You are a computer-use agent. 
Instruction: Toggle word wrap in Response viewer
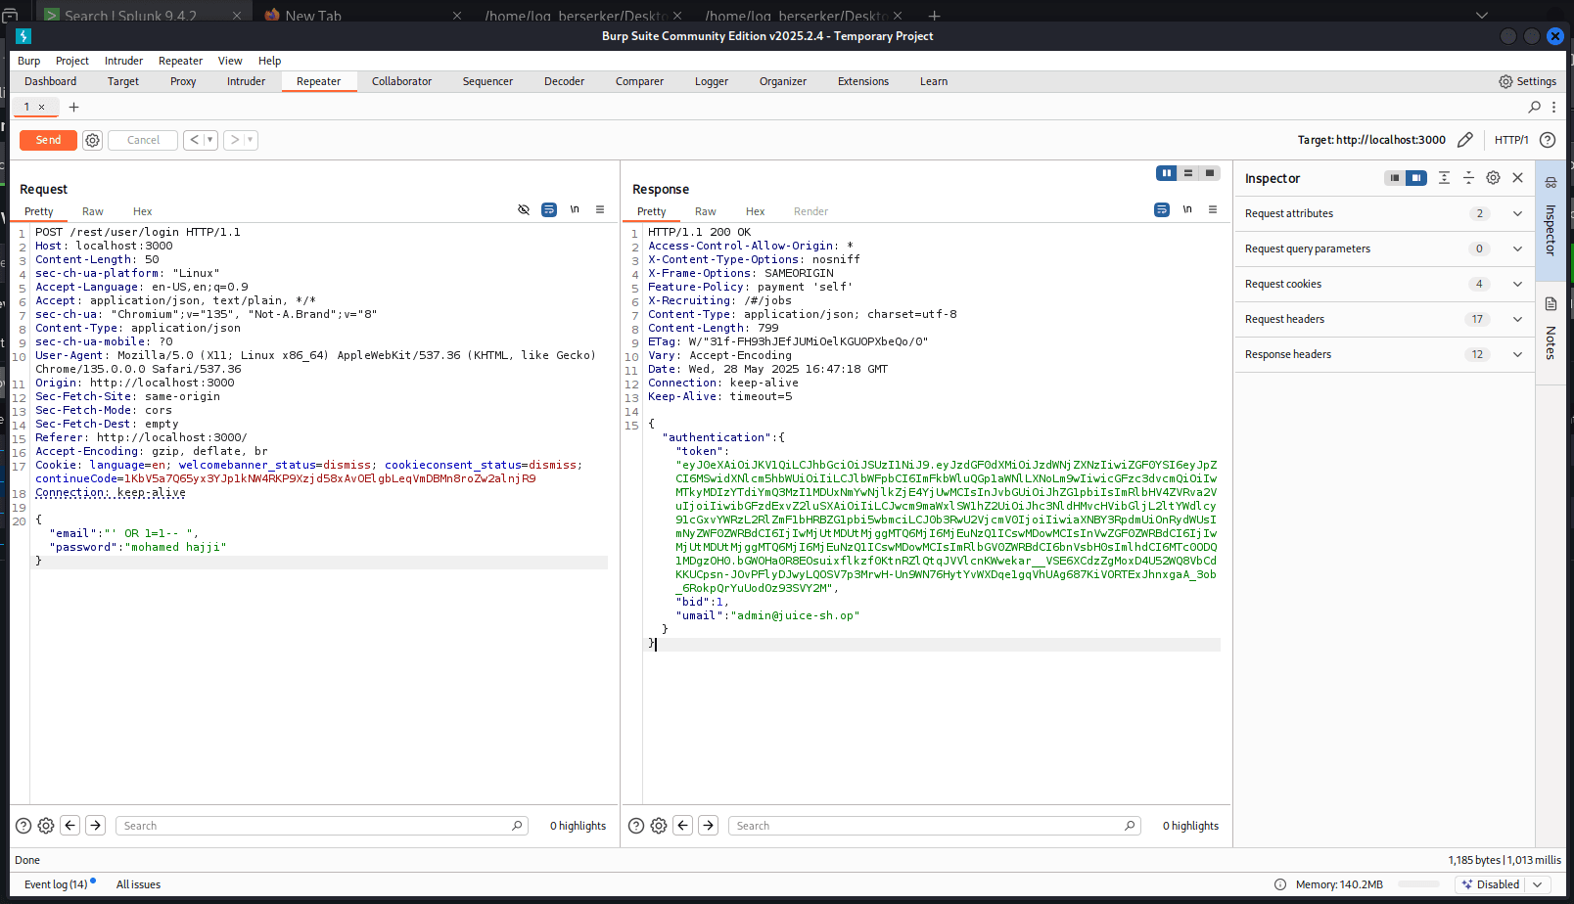1162,209
